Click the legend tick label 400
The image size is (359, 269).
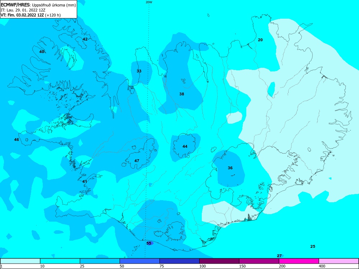point(322,266)
